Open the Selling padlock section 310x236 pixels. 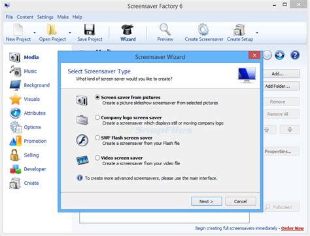[x=24, y=155]
